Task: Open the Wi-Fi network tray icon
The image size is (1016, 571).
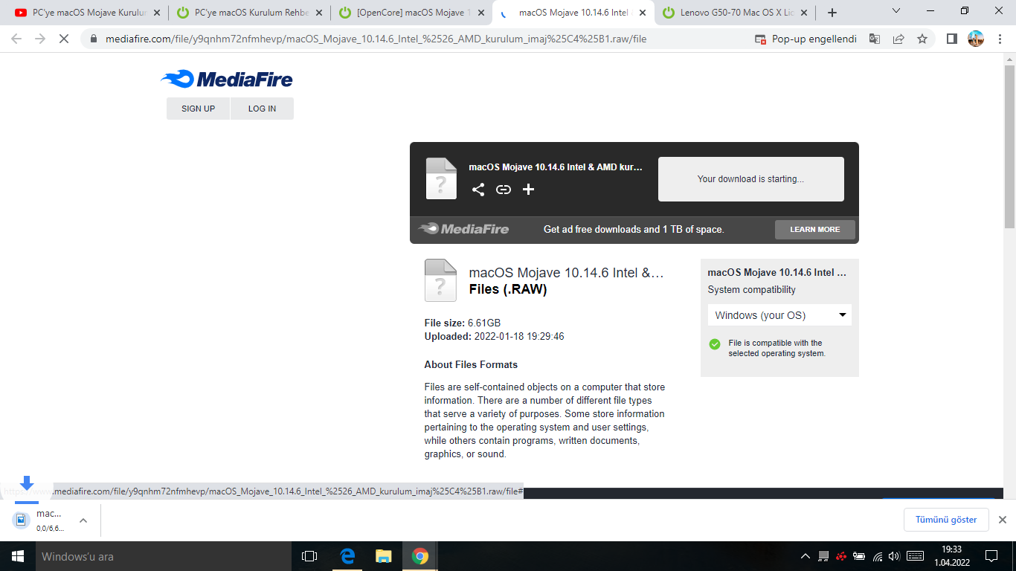Action: pos(878,556)
